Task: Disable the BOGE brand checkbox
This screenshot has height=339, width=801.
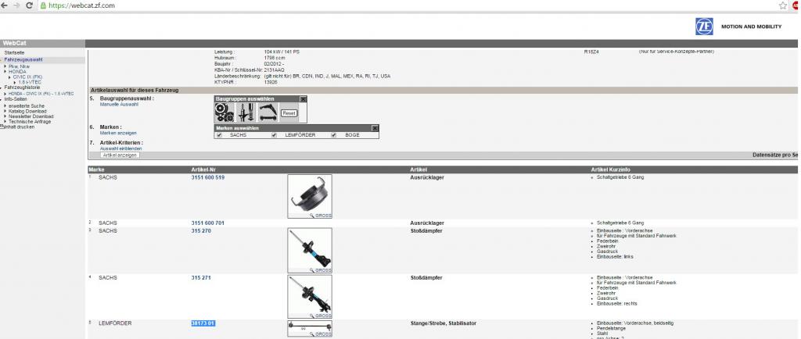Action: 334,135
